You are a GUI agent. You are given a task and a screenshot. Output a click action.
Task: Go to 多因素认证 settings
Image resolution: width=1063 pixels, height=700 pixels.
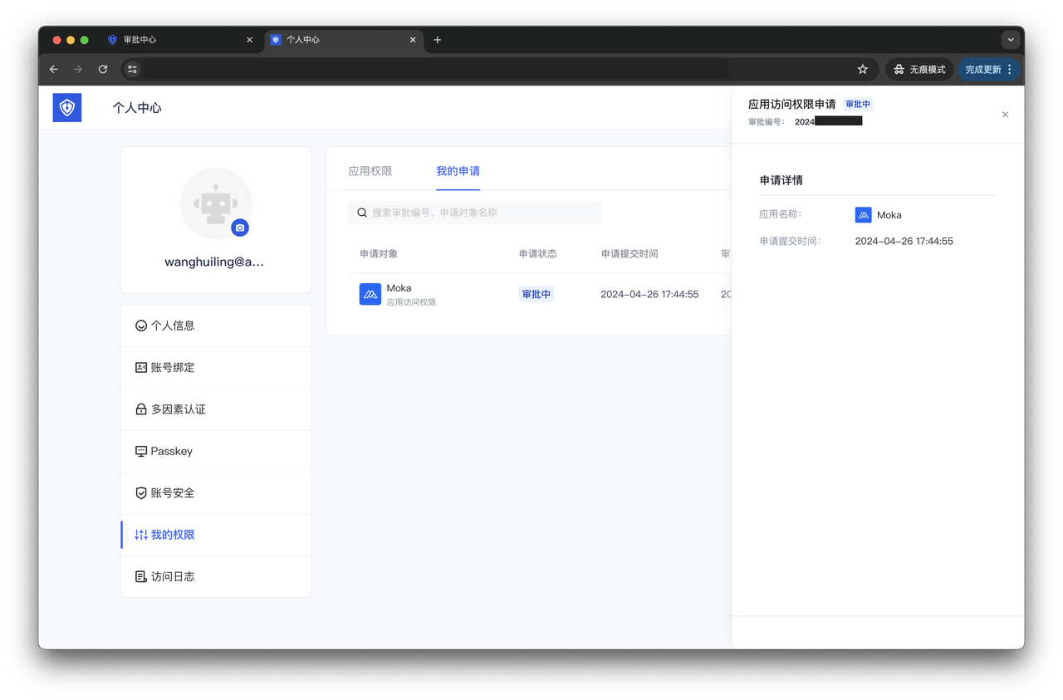178,409
